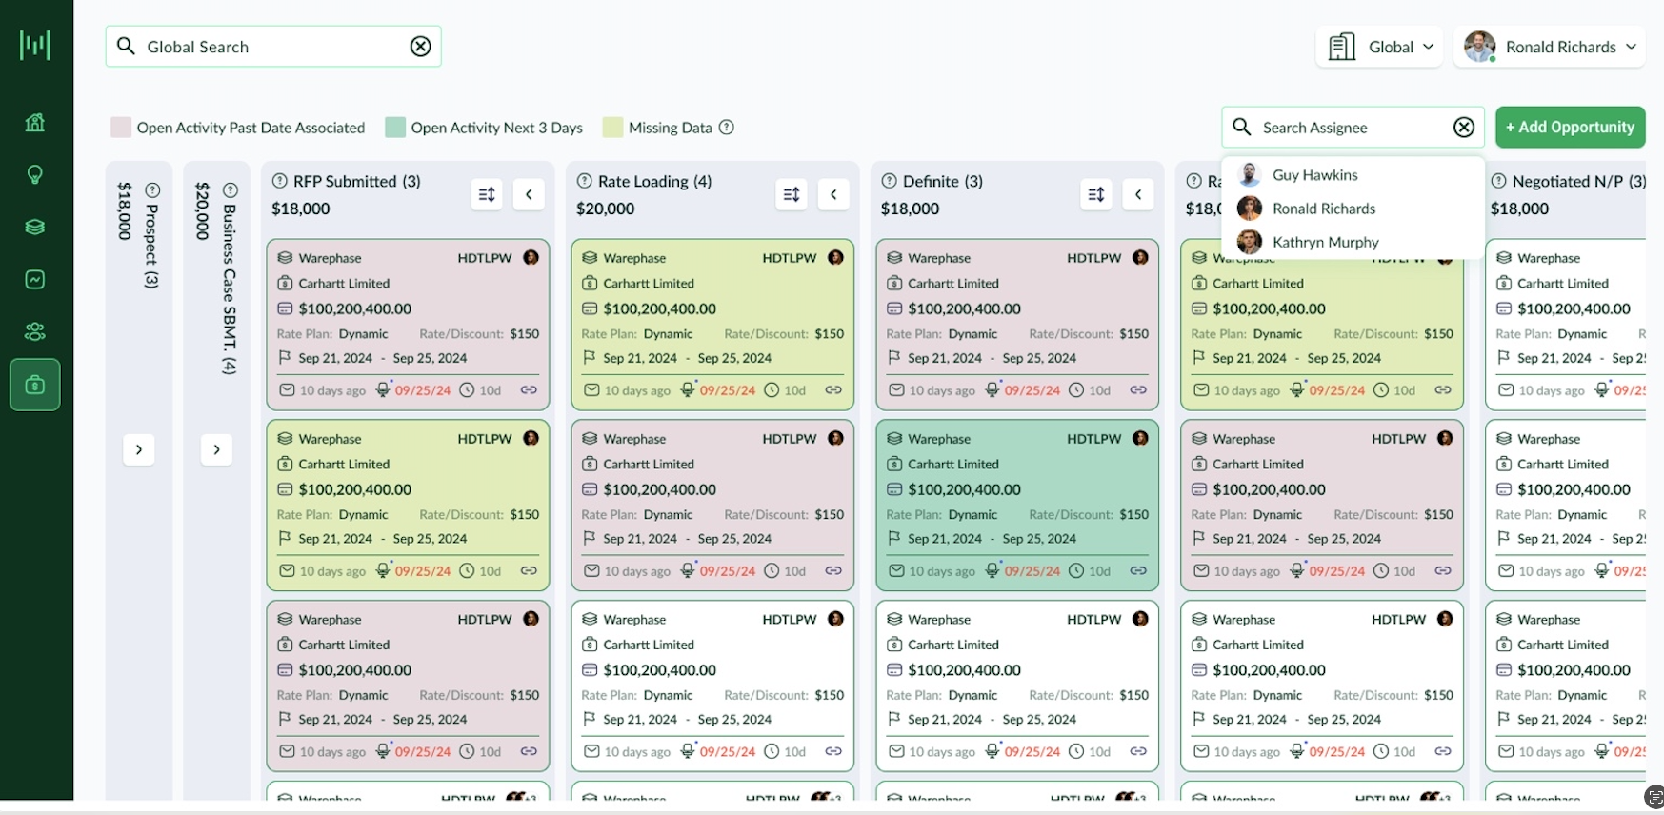Click the Negotiated N/P (3) column title
The height and width of the screenshot is (815, 1664).
[1578, 181]
